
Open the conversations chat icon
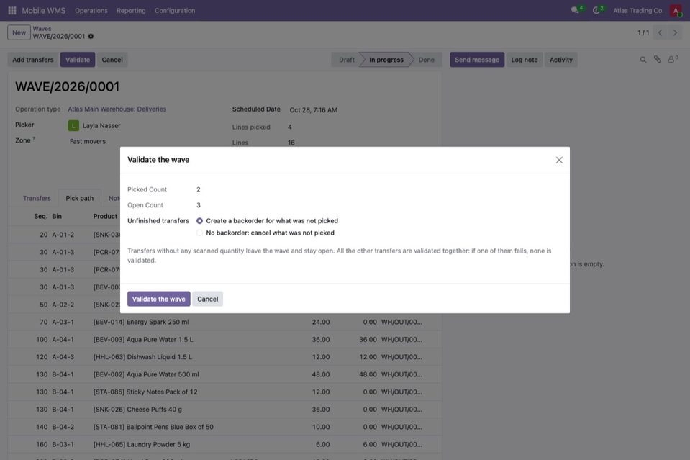tap(575, 10)
